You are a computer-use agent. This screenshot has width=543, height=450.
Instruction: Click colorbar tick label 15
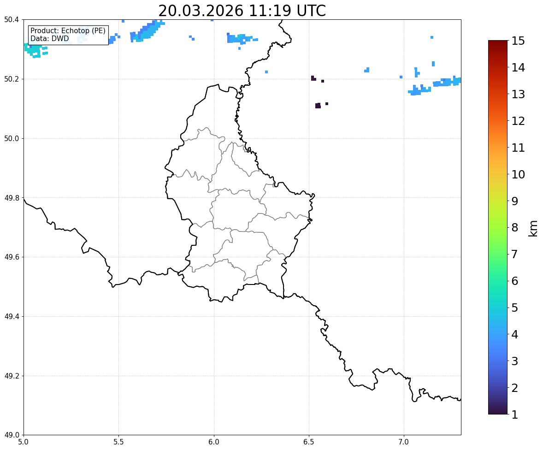[x=518, y=41]
